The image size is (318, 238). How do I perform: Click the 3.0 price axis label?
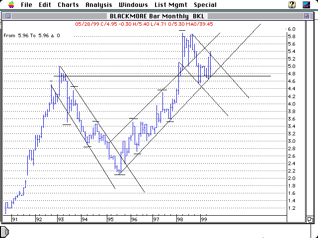tap(292, 141)
